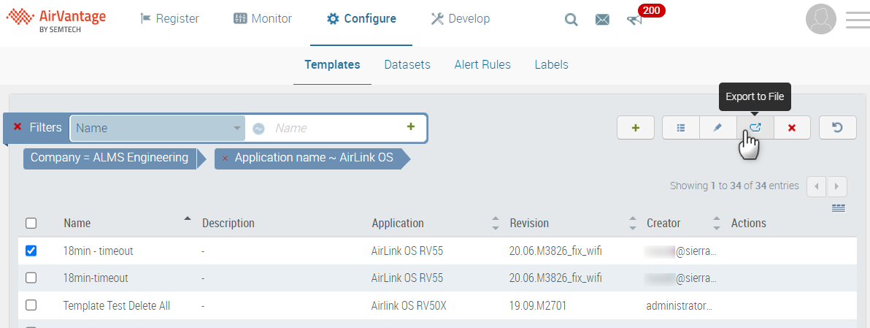The width and height of the screenshot is (870, 328).
Task: Check the Template Test Delete All checkbox
Action: click(x=31, y=305)
